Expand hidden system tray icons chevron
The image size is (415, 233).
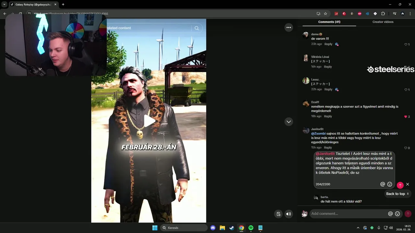click(x=358, y=228)
